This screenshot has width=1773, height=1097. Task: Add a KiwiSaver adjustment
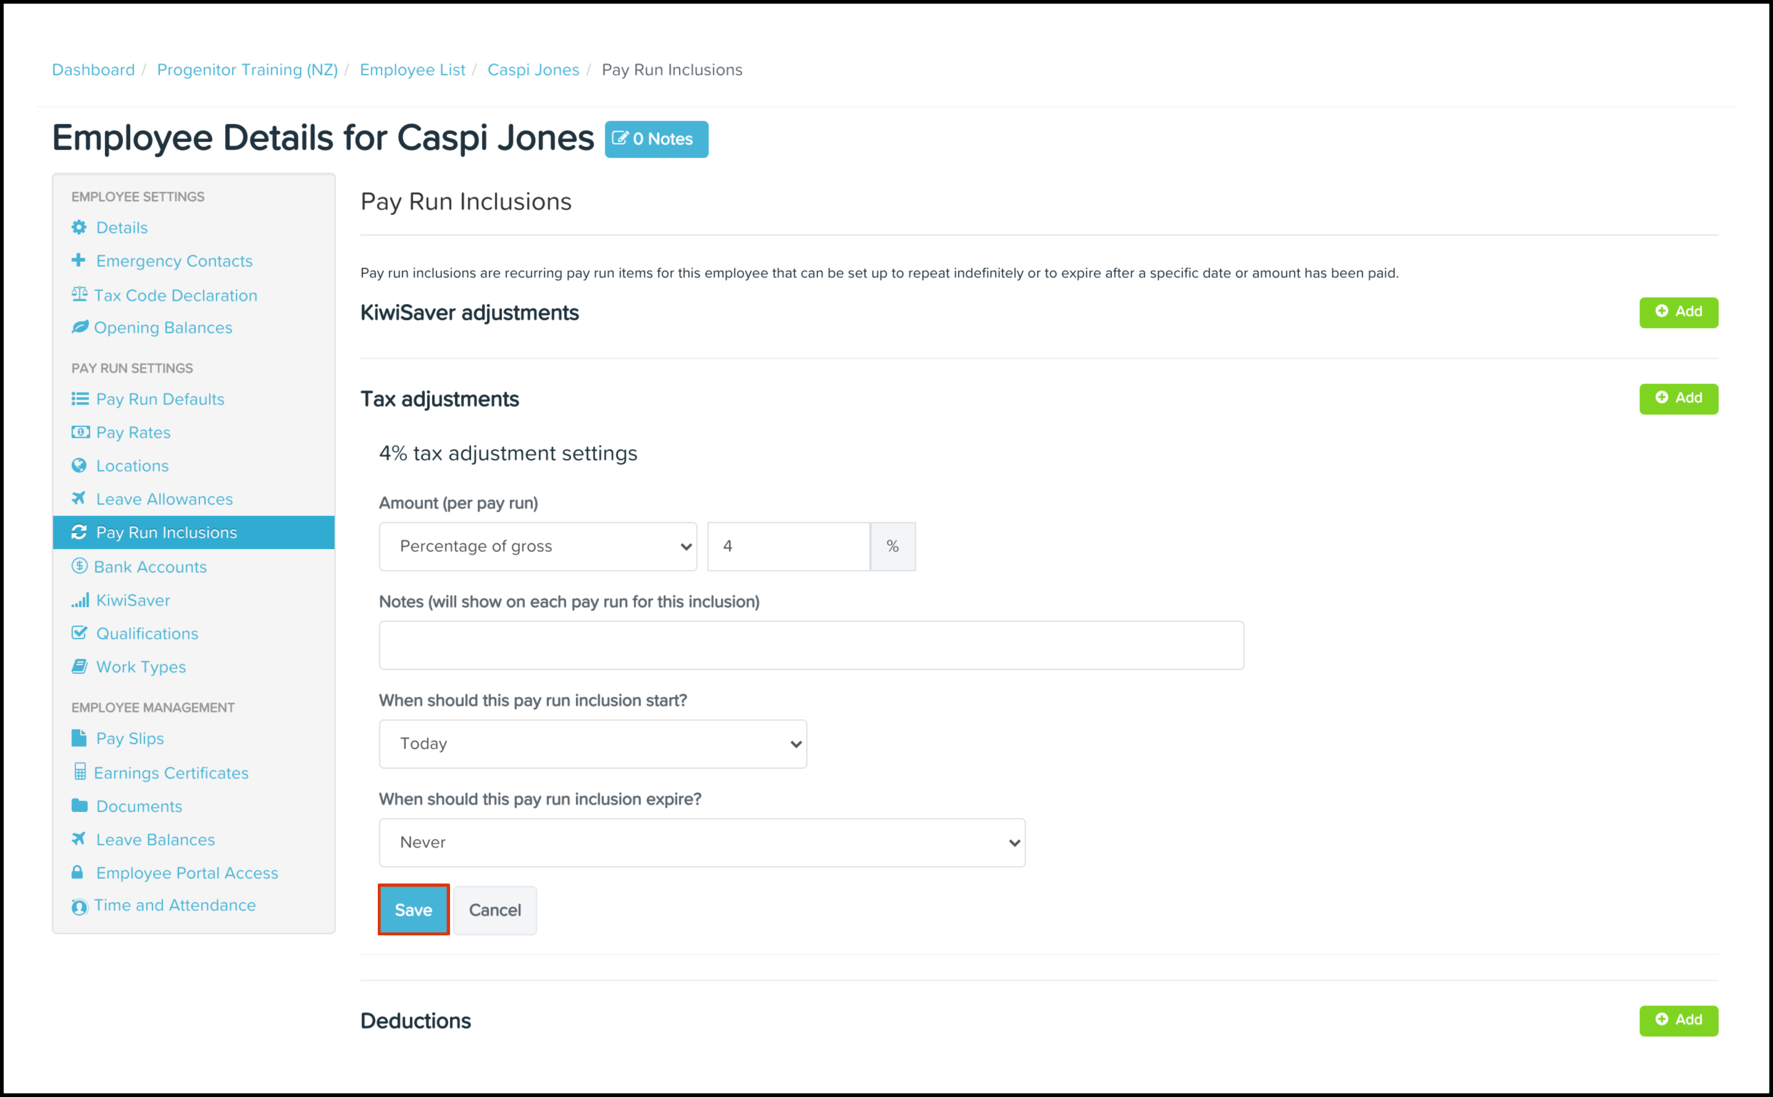(1678, 312)
